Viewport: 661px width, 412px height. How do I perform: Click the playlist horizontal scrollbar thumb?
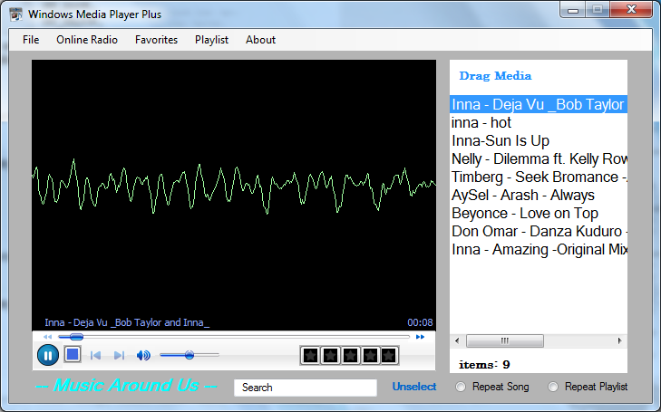[x=505, y=340]
